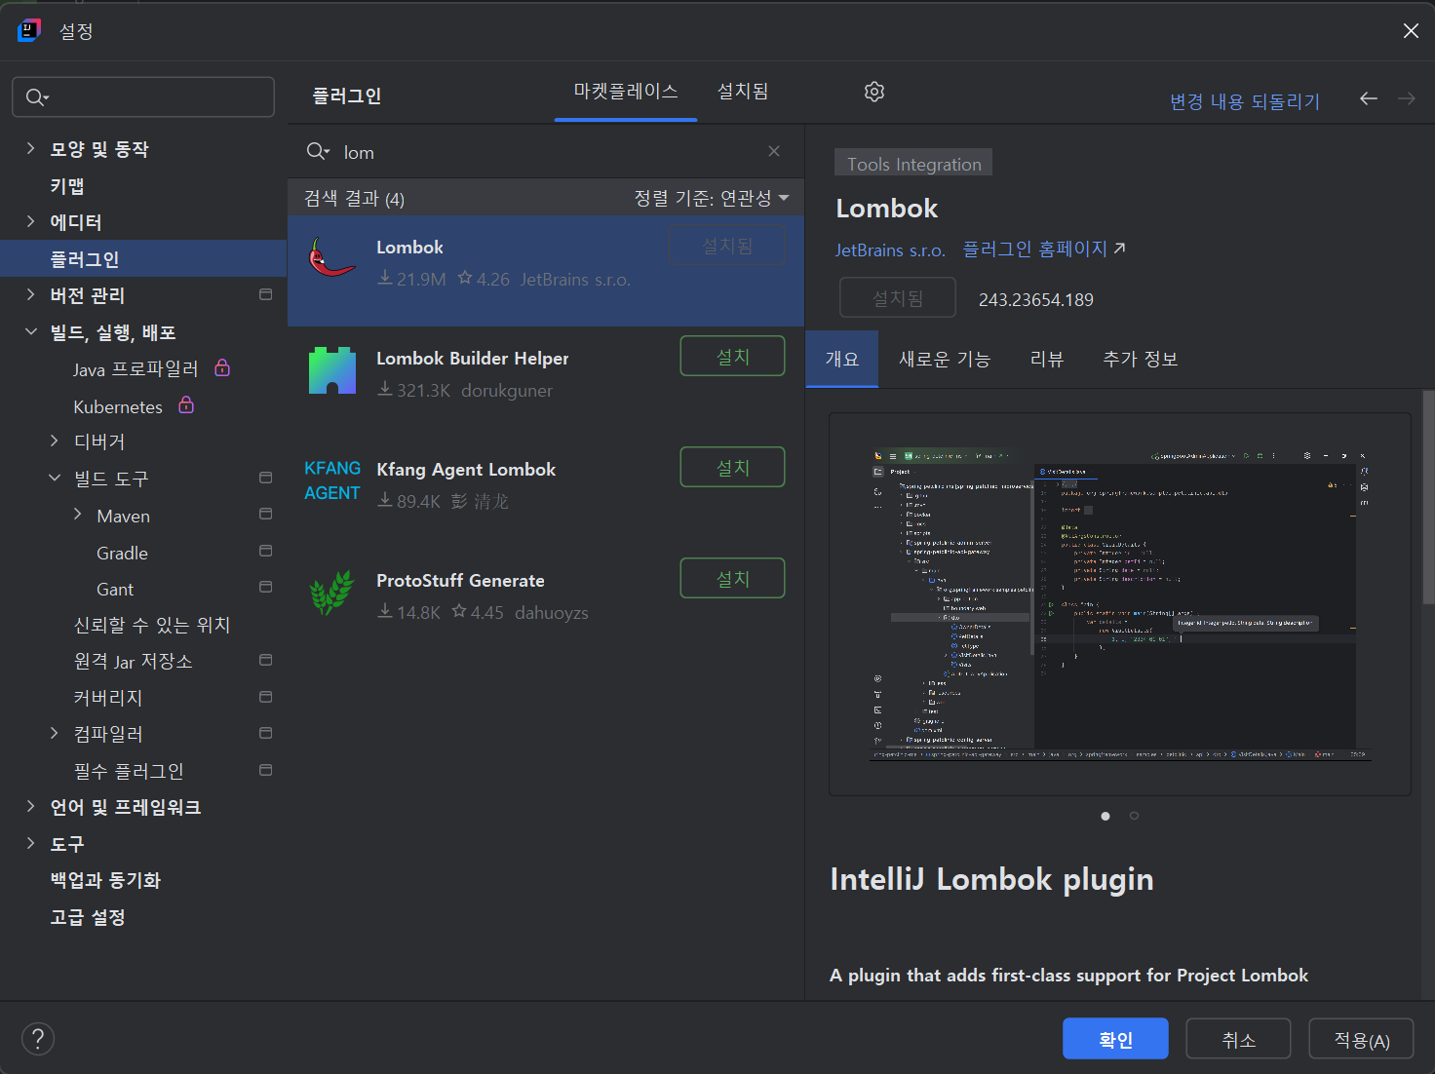Expand 컴파일러 tree node

tap(55, 733)
